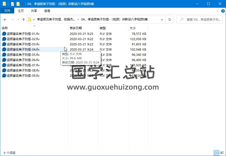Screen dimensions: 226x156
Task: Click the 9 个项目 status bar text
Action: coord(9,153)
